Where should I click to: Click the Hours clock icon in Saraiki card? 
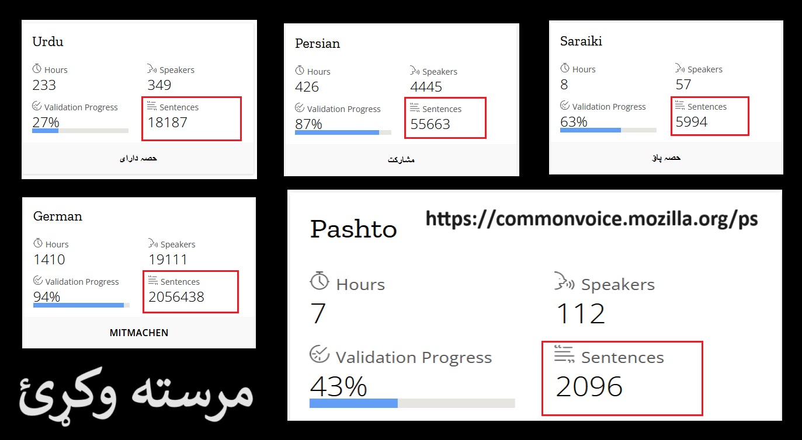[565, 68]
